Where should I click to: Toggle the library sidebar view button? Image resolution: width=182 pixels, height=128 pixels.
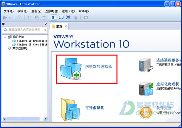tap(54, 18)
